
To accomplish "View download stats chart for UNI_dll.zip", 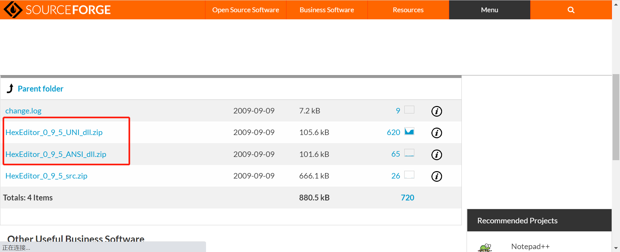I will 409,131.
